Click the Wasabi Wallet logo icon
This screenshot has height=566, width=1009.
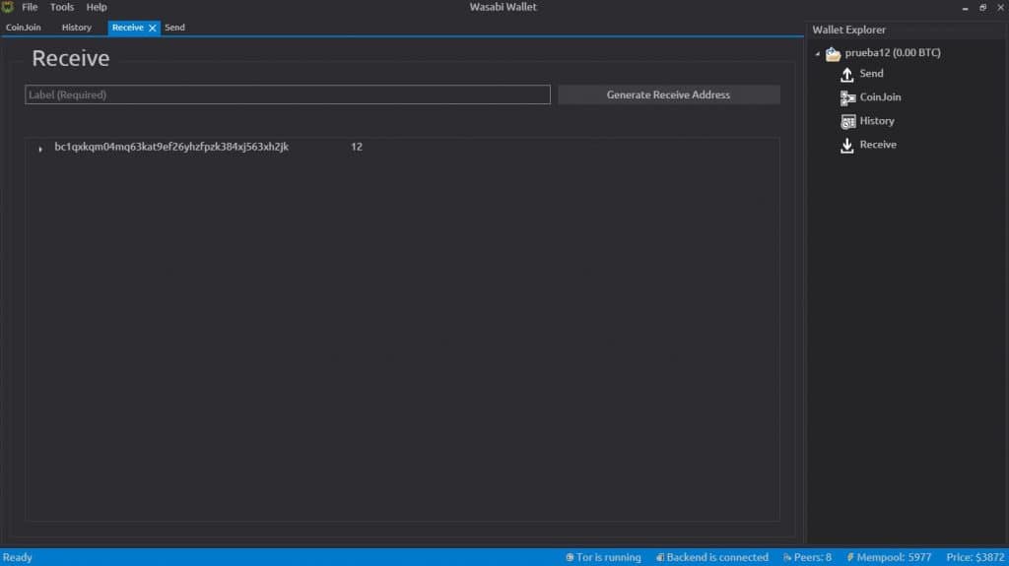pyautogui.click(x=8, y=7)
